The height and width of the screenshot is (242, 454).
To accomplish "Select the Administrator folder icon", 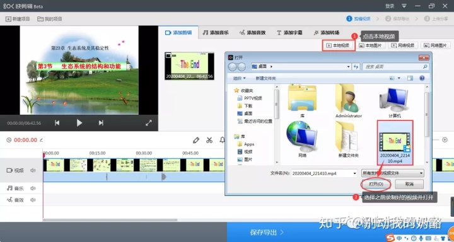I will click(349, 101).
